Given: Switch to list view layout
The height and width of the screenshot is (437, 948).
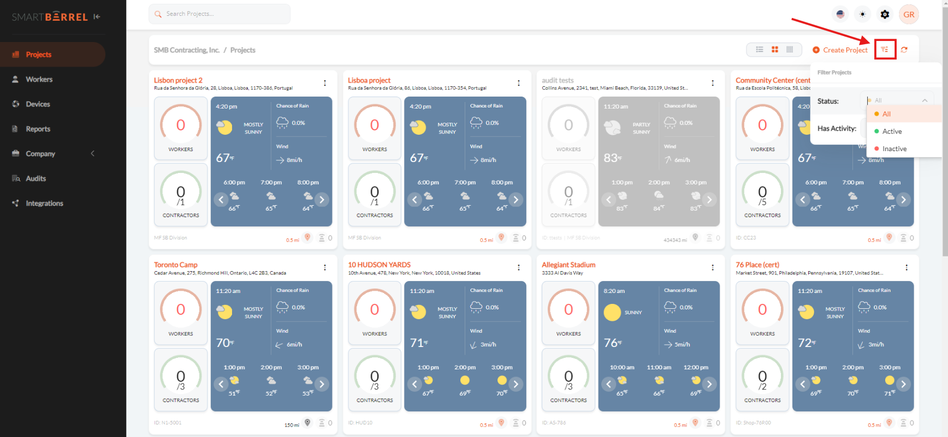Looking at the screenshot, I should point(759,50).
